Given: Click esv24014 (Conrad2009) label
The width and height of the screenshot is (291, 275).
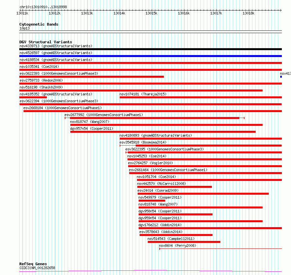Looking at the screenshot, I should (x=158, y=190).
